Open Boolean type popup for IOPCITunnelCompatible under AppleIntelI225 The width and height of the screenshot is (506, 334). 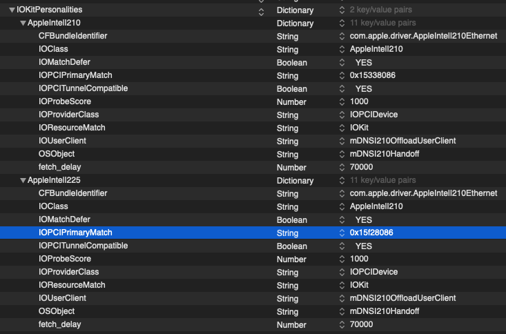click(342, 246)
